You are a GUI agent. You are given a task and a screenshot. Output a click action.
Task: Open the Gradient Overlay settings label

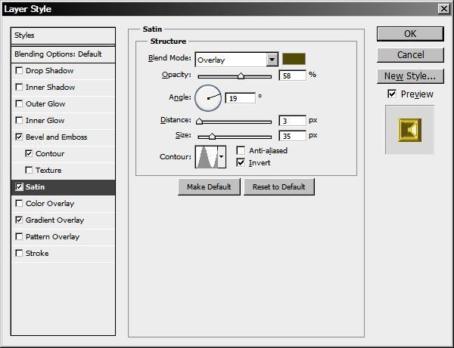pos(54,220)
